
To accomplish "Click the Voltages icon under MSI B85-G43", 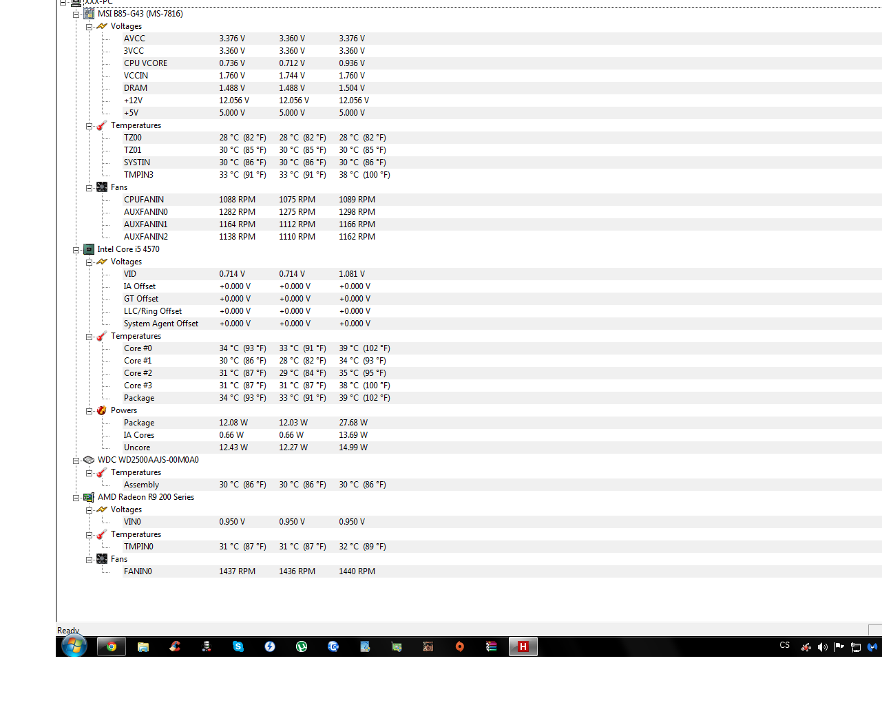I will tap(102, 26).
